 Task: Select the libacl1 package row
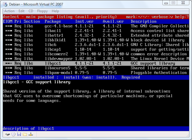click(96, 31)
